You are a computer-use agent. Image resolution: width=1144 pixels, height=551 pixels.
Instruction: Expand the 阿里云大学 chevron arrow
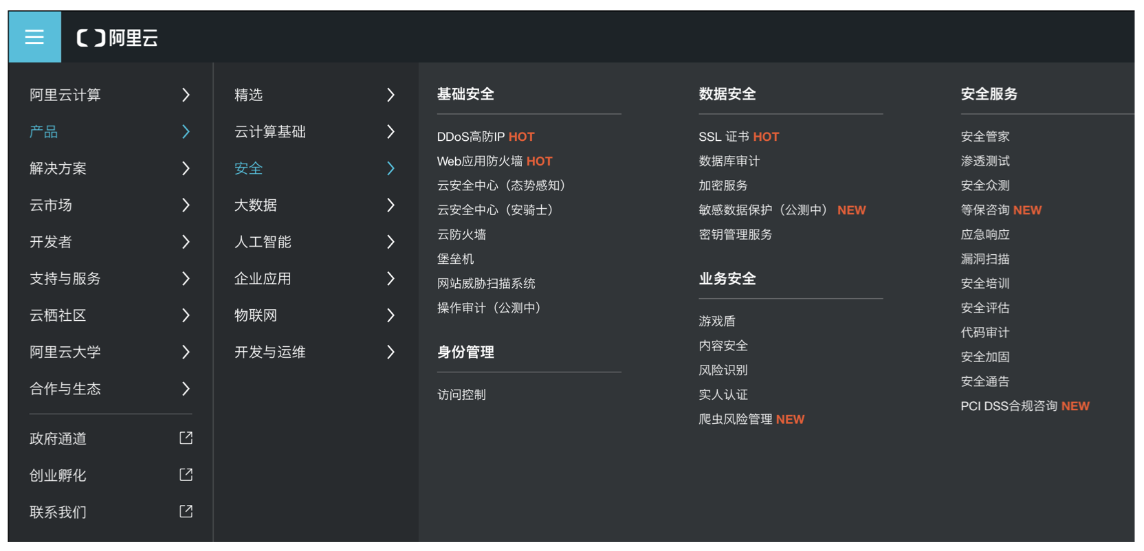point(186,352)
